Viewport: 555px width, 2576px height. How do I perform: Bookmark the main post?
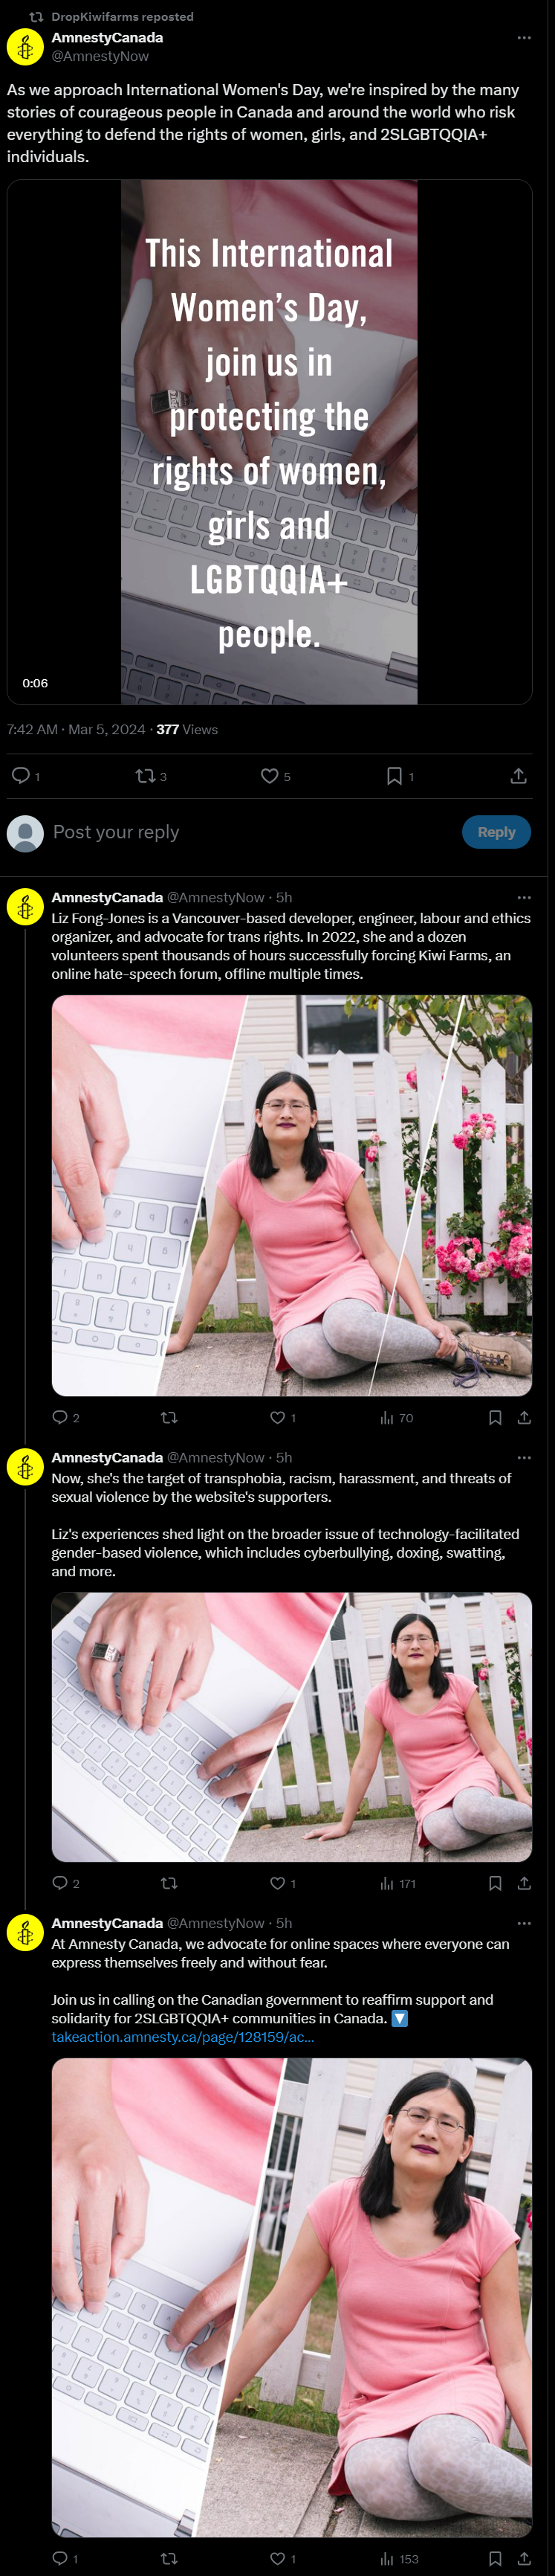[x=399, y=776]
